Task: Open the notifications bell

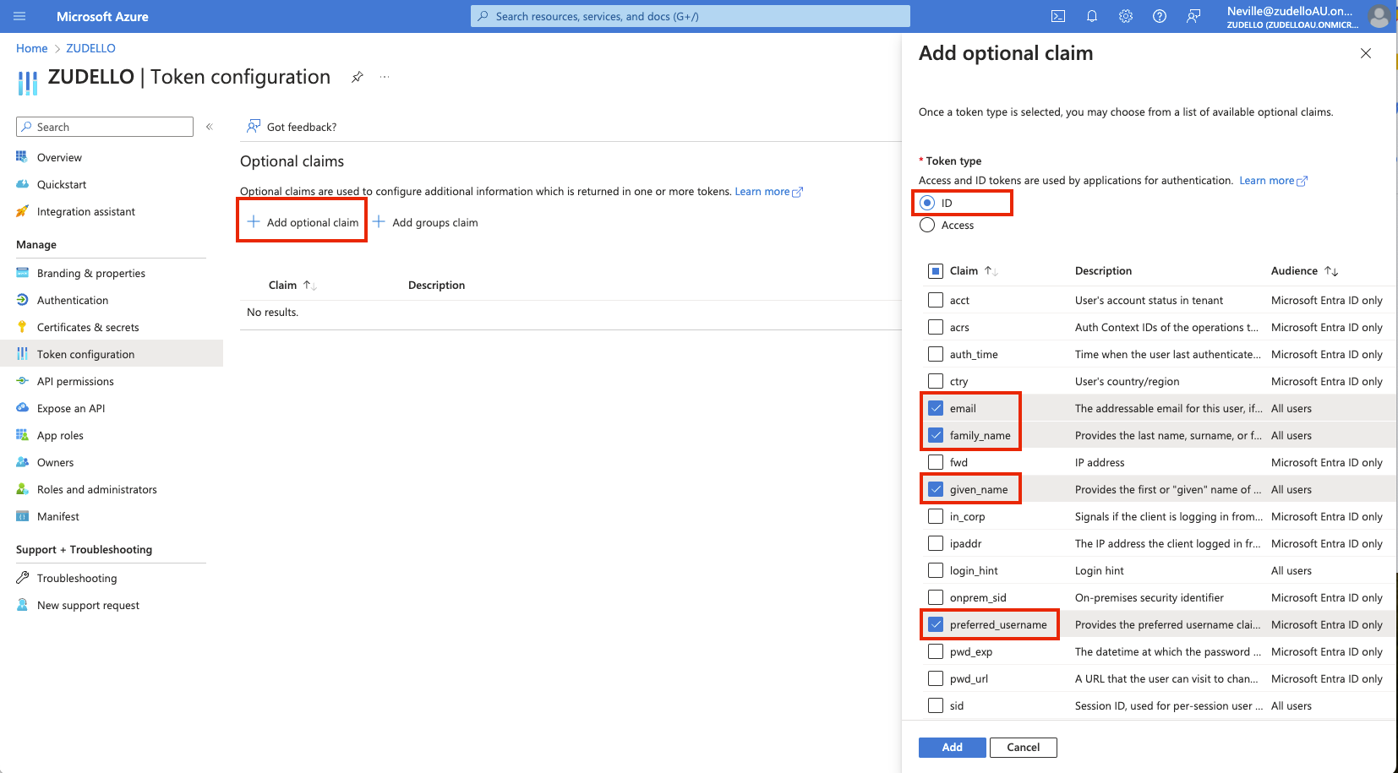Action: 1092,16
